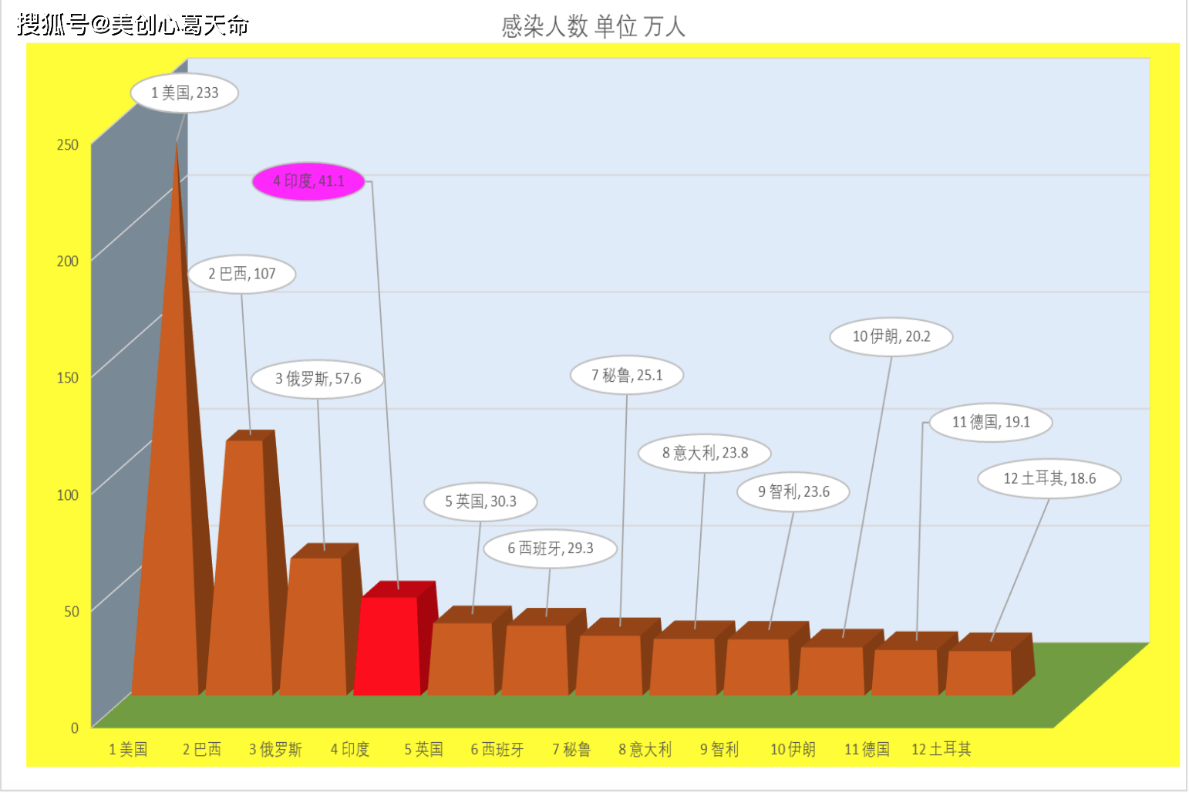Click the vertical axis value 100
The image size is (1189, 793).
pyautogui.click(x=68, y=495)
